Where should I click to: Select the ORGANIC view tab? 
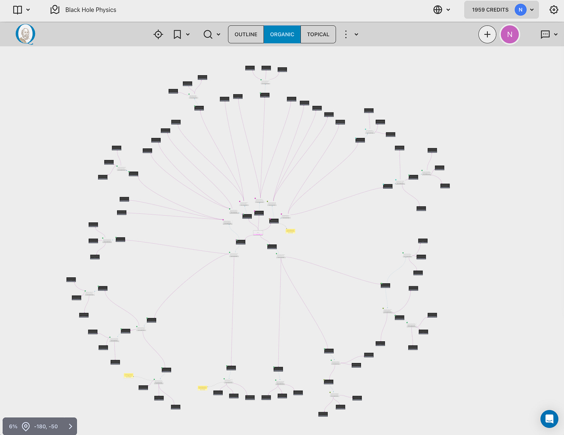(x=282, y=34)
